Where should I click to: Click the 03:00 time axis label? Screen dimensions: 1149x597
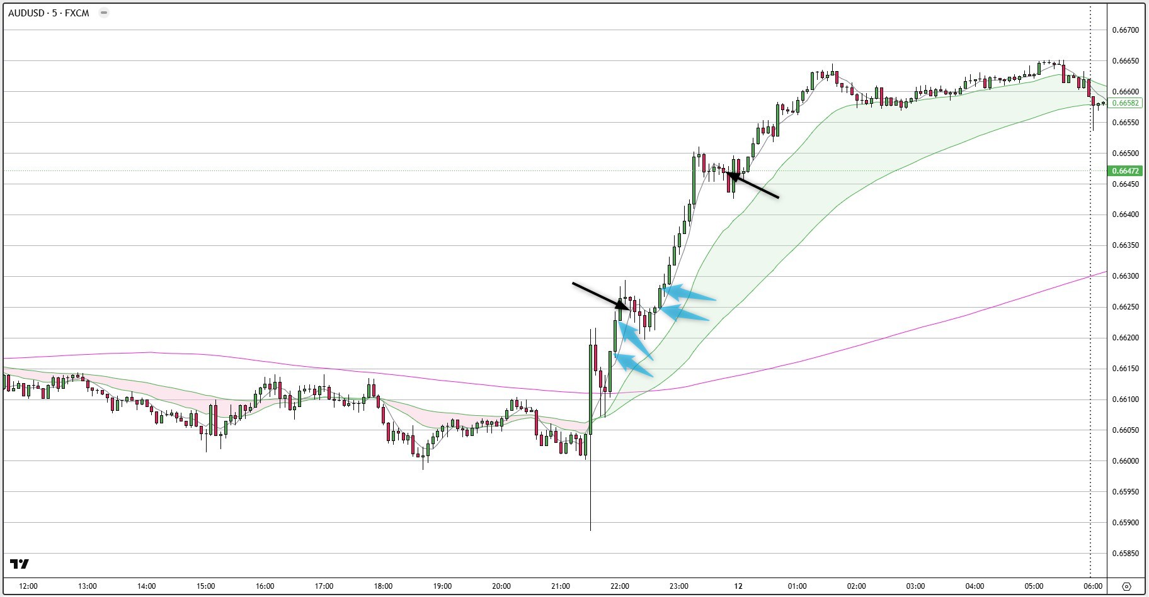click(x=916, y=586)
